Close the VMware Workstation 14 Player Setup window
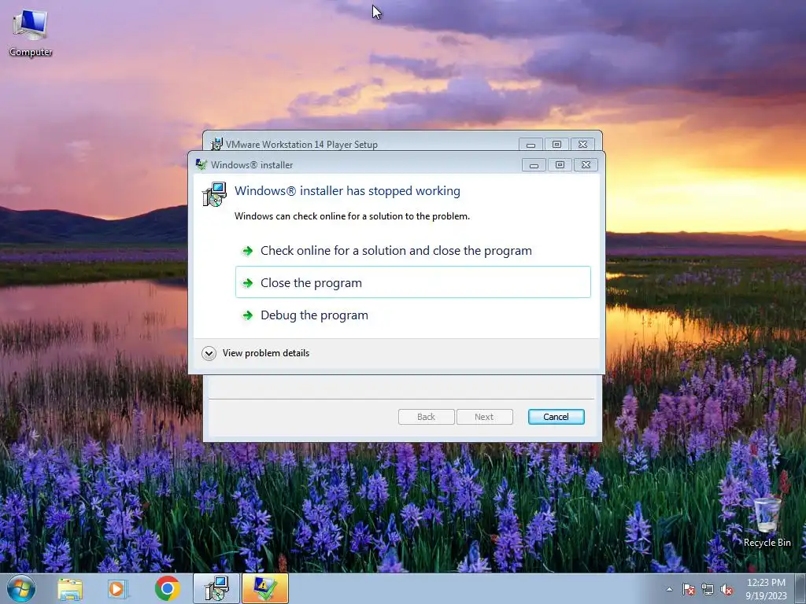Image resolution: width=806 pixels, height=604 pixels. tap(582, 145)
